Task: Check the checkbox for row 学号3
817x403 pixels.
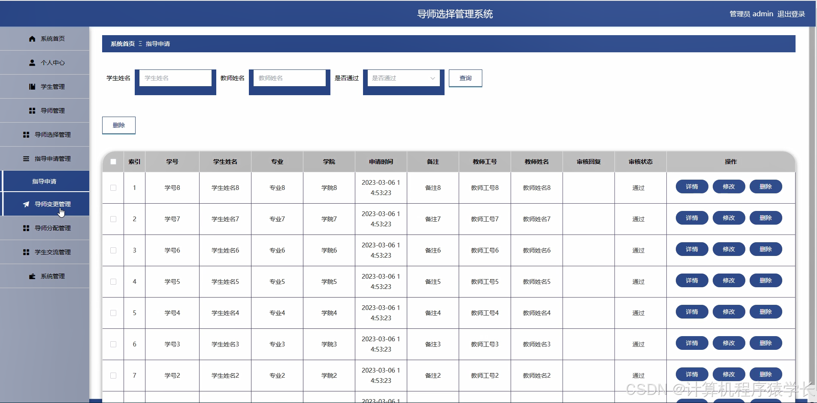Action: pos(113,344)
